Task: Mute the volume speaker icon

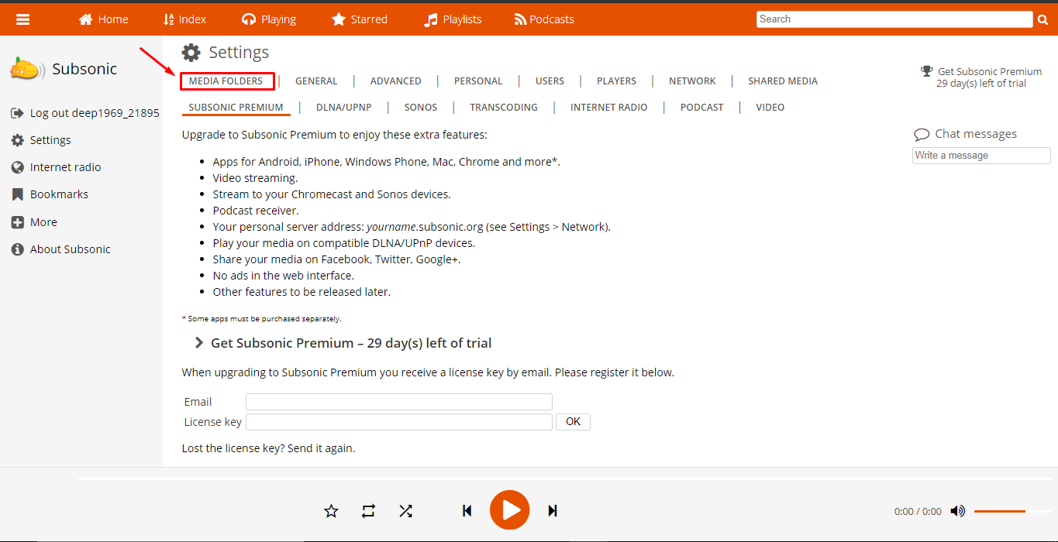Action: point(958,511)
